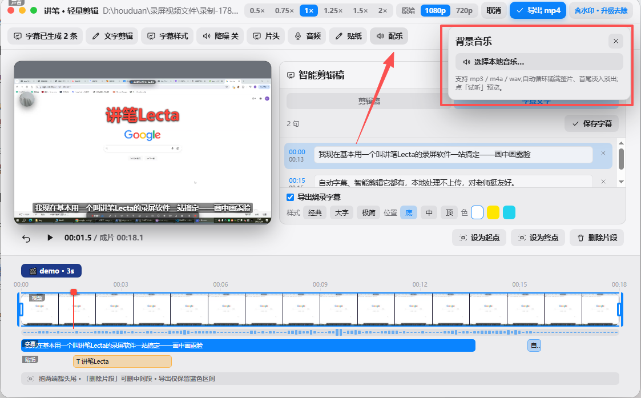Pick the cyan subtitle color swatch
This screenshot has height=398, width=641.
509,212
